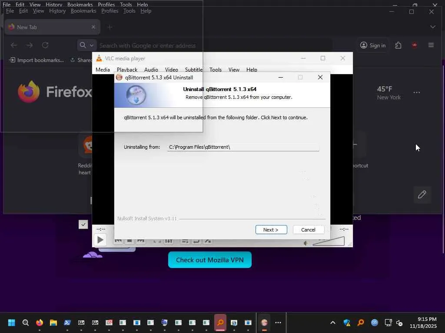This screenshot has height=333, width=445.
Task: Open the Windows Start menu
Action: pyautogui.click(x=11, y=323)
